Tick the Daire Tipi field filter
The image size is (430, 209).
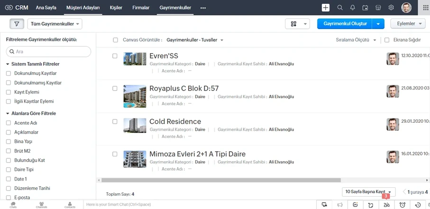[x=9, y=170]
